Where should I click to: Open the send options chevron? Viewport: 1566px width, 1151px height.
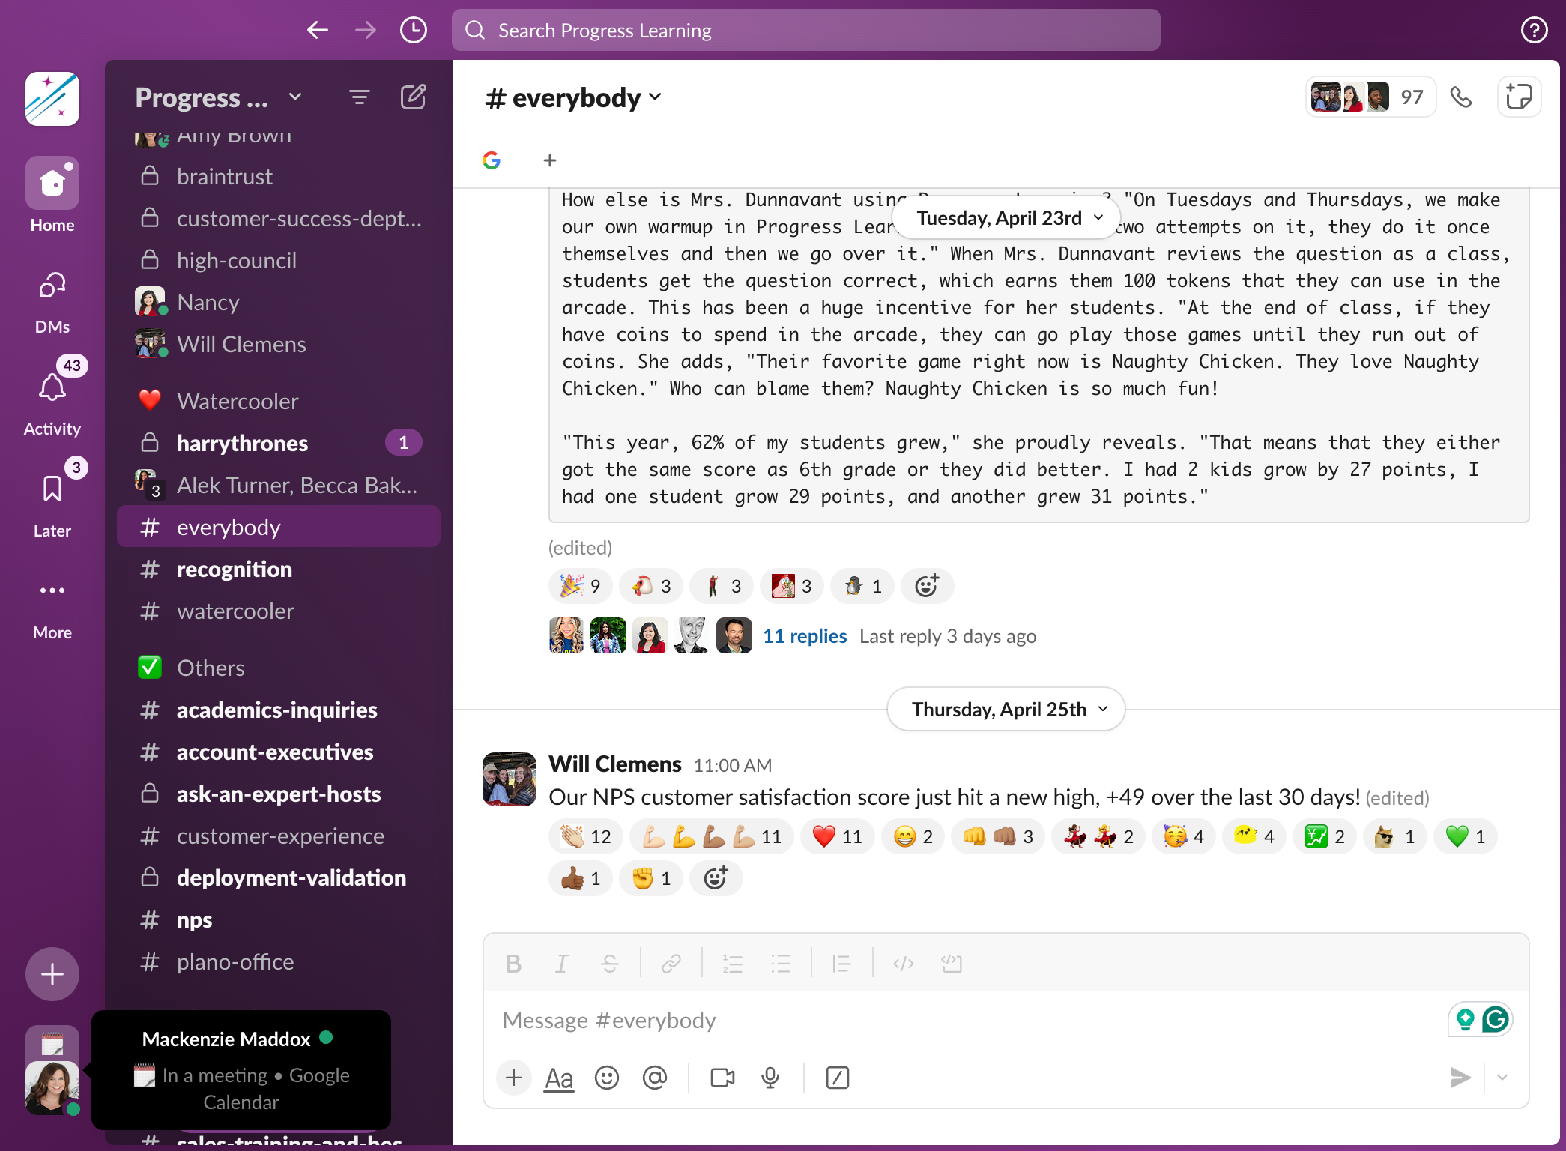coord(1502,1078)
